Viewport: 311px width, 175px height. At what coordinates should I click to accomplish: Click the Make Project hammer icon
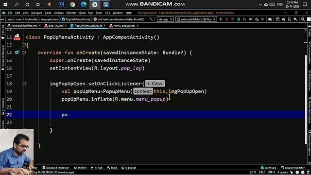click(x=151, y=19)
